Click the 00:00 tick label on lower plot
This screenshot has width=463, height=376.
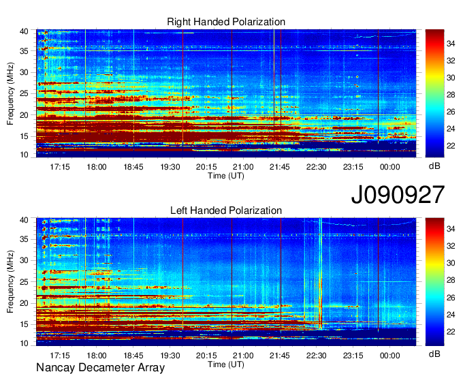point(389,356)
